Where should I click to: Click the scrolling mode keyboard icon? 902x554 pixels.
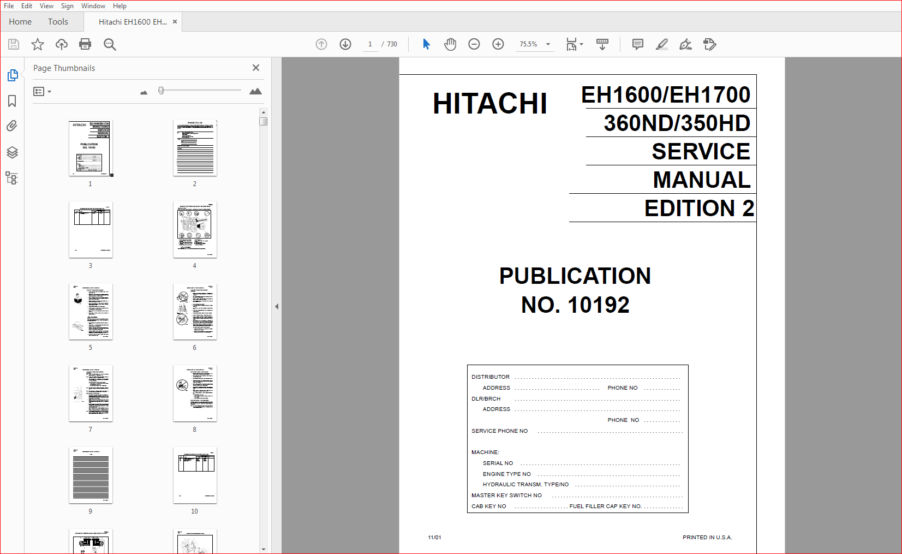click(602, 44)
